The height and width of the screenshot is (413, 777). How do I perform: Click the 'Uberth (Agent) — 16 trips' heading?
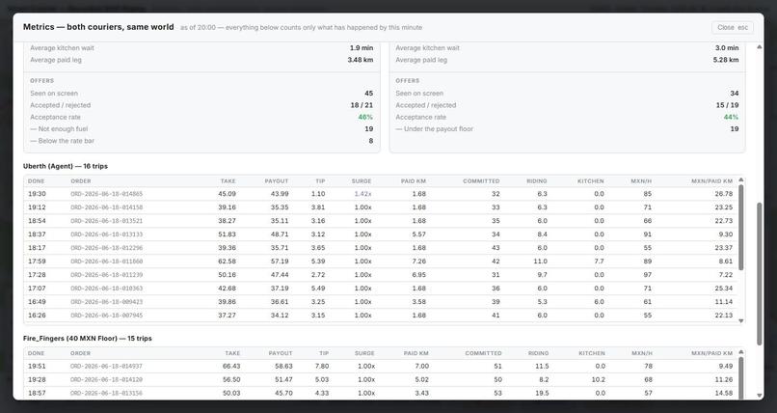[x=66, y=167]
